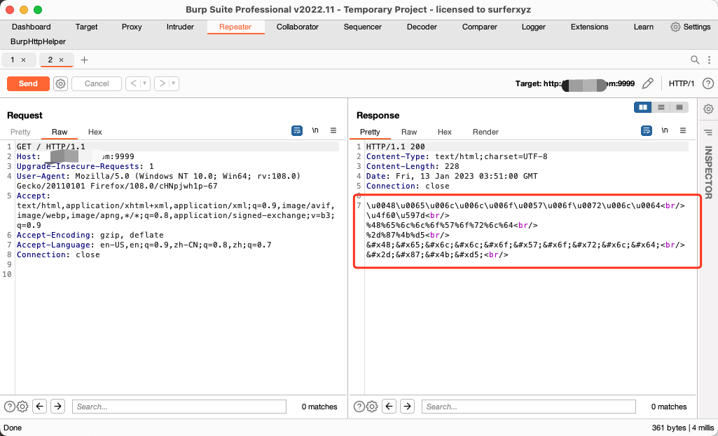Image resolution: width=718 pixels, height=436 pixels.
Task: Open the Logger tab
Action: (534, 27)
